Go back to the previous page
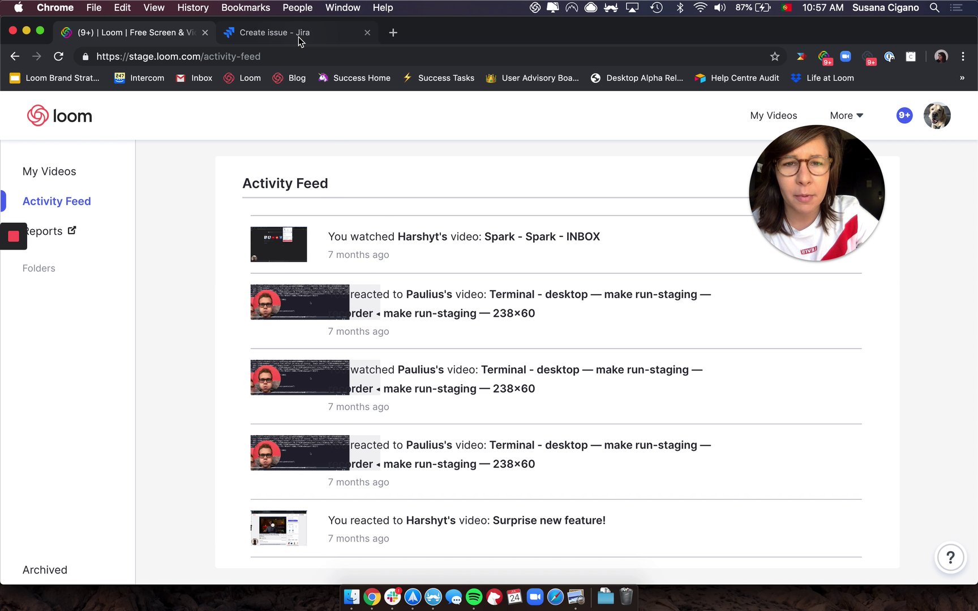The image size is (978, 611). click(x=15, y=57)
